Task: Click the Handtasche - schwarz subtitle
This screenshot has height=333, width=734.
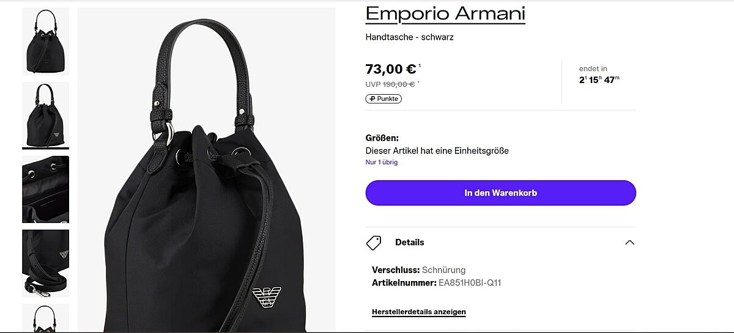Action: (x=409, y=37)
